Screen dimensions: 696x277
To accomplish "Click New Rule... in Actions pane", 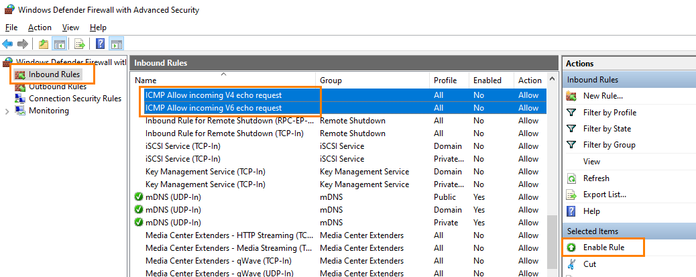I will point(603,96).
